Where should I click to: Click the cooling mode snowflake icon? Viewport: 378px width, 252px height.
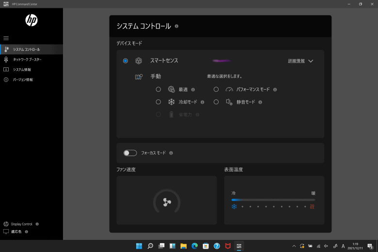point(171,102)
